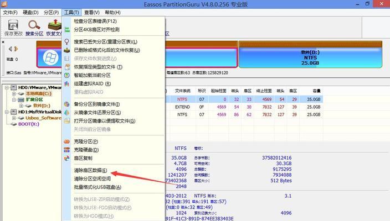This screenshot has width=390, height=221.
Task: Click the icon beside 打开分区镜像以便提取文件
Action: 67,121
